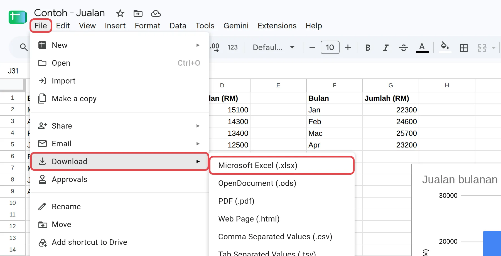Expand the Share submenu arrow
501x256 pixels.
click(x=198, y=126)
